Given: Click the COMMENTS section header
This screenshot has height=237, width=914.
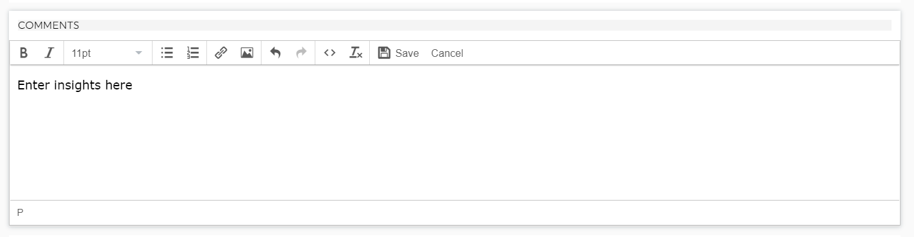Looking at the screenshot, I should click(x=49, y=26).
